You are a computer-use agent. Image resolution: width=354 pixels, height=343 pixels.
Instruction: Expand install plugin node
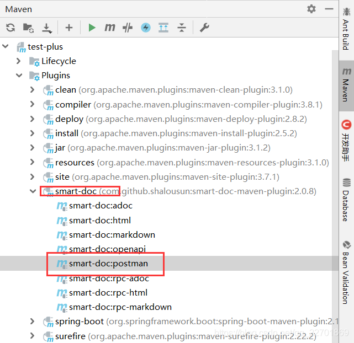33,133
